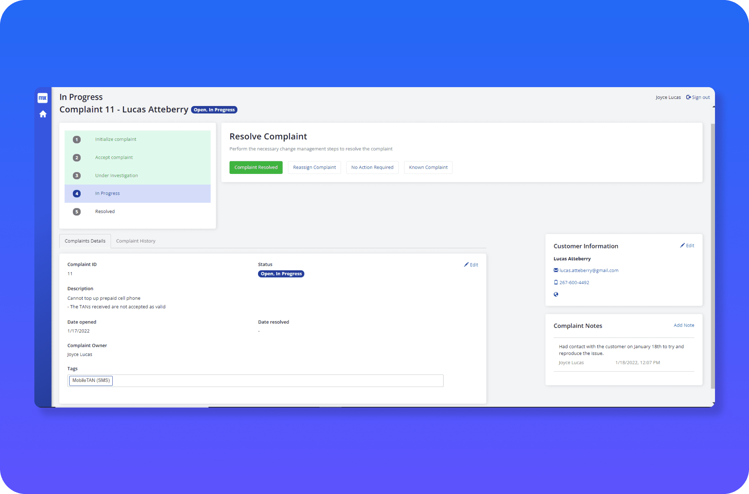749x494 pixels.
Task: Click the Sign out icon link
Action: 688,97
